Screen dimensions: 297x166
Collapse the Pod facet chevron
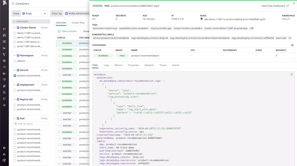tap(15, 118)
